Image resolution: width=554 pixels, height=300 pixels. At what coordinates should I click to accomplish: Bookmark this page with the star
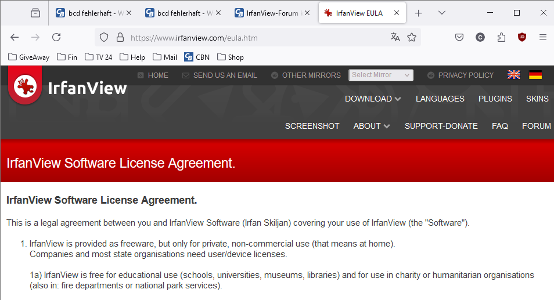pyautogui.click(x=412, y=37)
